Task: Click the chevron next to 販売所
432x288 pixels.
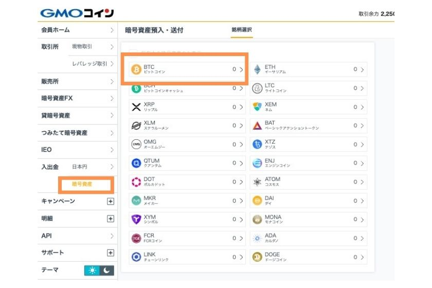Action: pyautogui.click(x=112, y=82)
